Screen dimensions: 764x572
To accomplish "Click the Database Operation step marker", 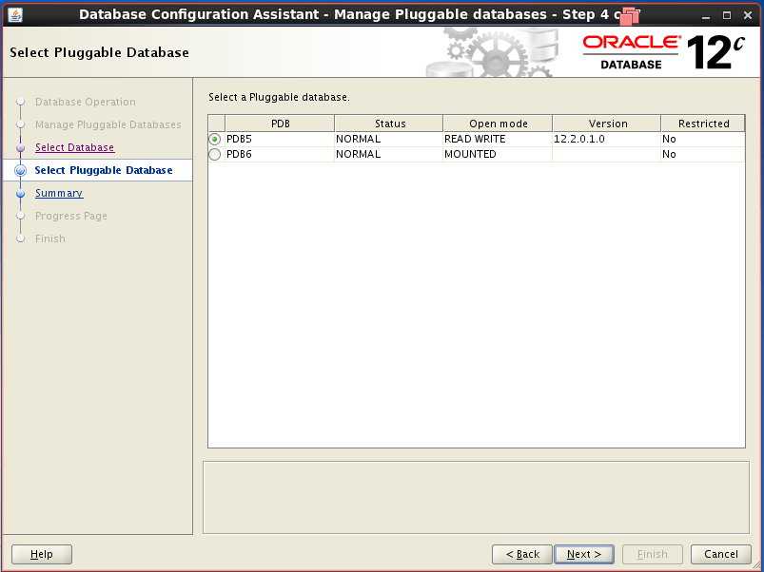I will point(20,102).
